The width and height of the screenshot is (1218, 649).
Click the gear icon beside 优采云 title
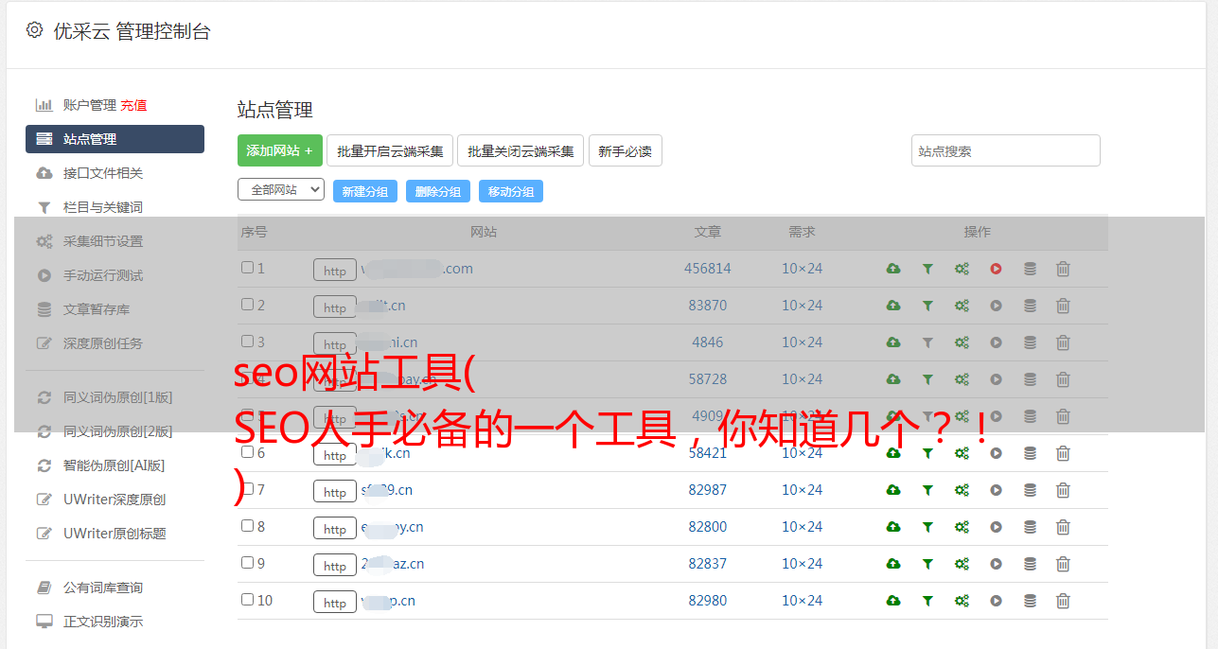(x=35, y=30)
